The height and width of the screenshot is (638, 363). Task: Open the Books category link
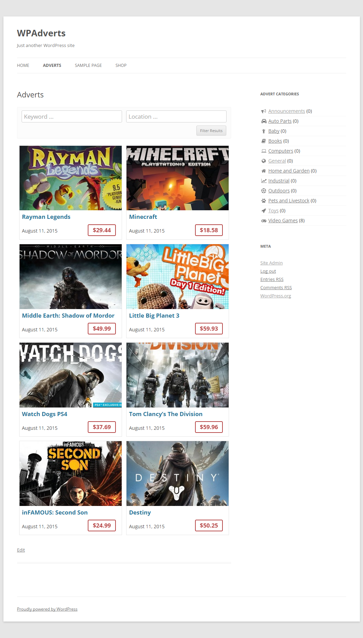(275, 141)
